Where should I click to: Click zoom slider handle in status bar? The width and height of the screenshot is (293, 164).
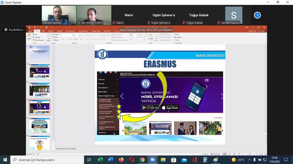point(250,154)
